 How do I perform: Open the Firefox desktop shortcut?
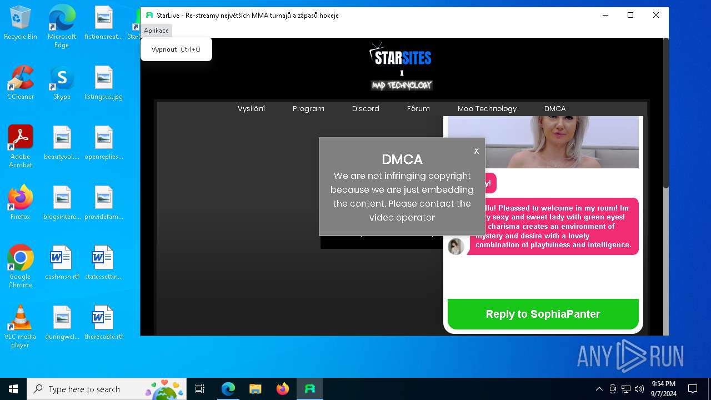click(21, 203)
